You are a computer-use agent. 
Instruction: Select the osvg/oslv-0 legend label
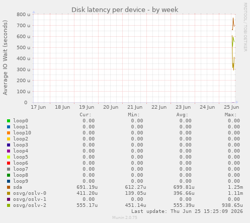tap(30, 193)
